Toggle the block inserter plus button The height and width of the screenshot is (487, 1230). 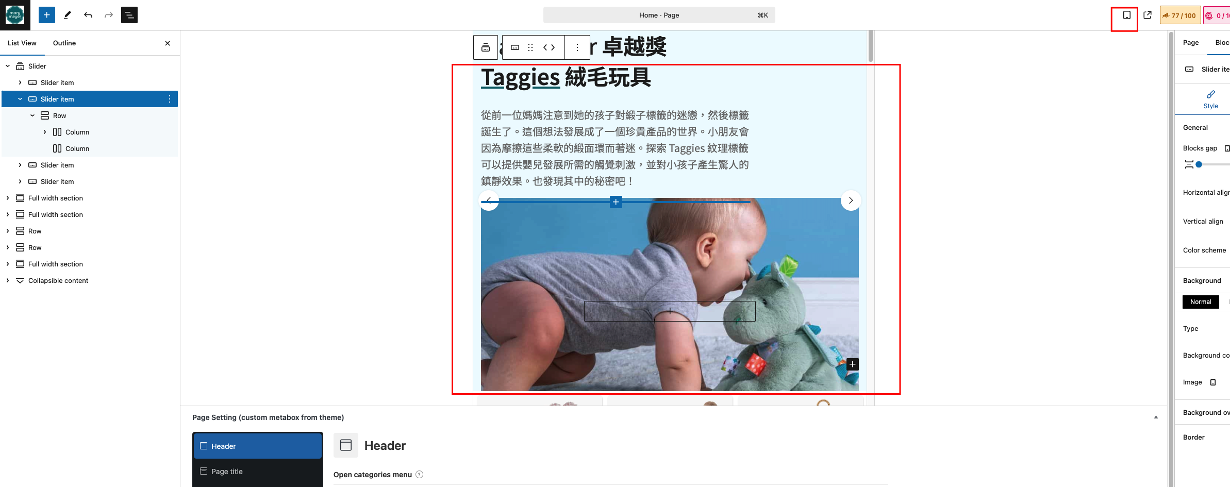[47, 15]
